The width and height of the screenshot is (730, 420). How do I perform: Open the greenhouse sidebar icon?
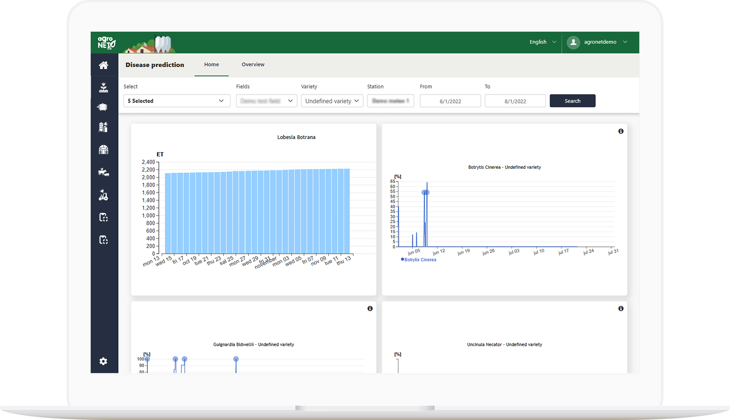(x=104, y=149)
